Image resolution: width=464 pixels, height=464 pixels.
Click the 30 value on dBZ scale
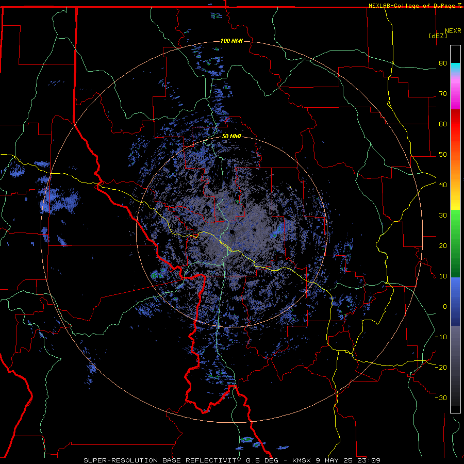click(443, 215)
